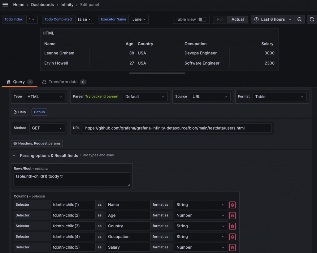Click the Rows/Root textarea
This screenshot has width=317, height=253.
coord(72,179)
